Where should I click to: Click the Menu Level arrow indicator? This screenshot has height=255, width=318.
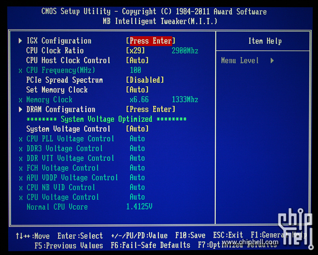pos(272,61)
